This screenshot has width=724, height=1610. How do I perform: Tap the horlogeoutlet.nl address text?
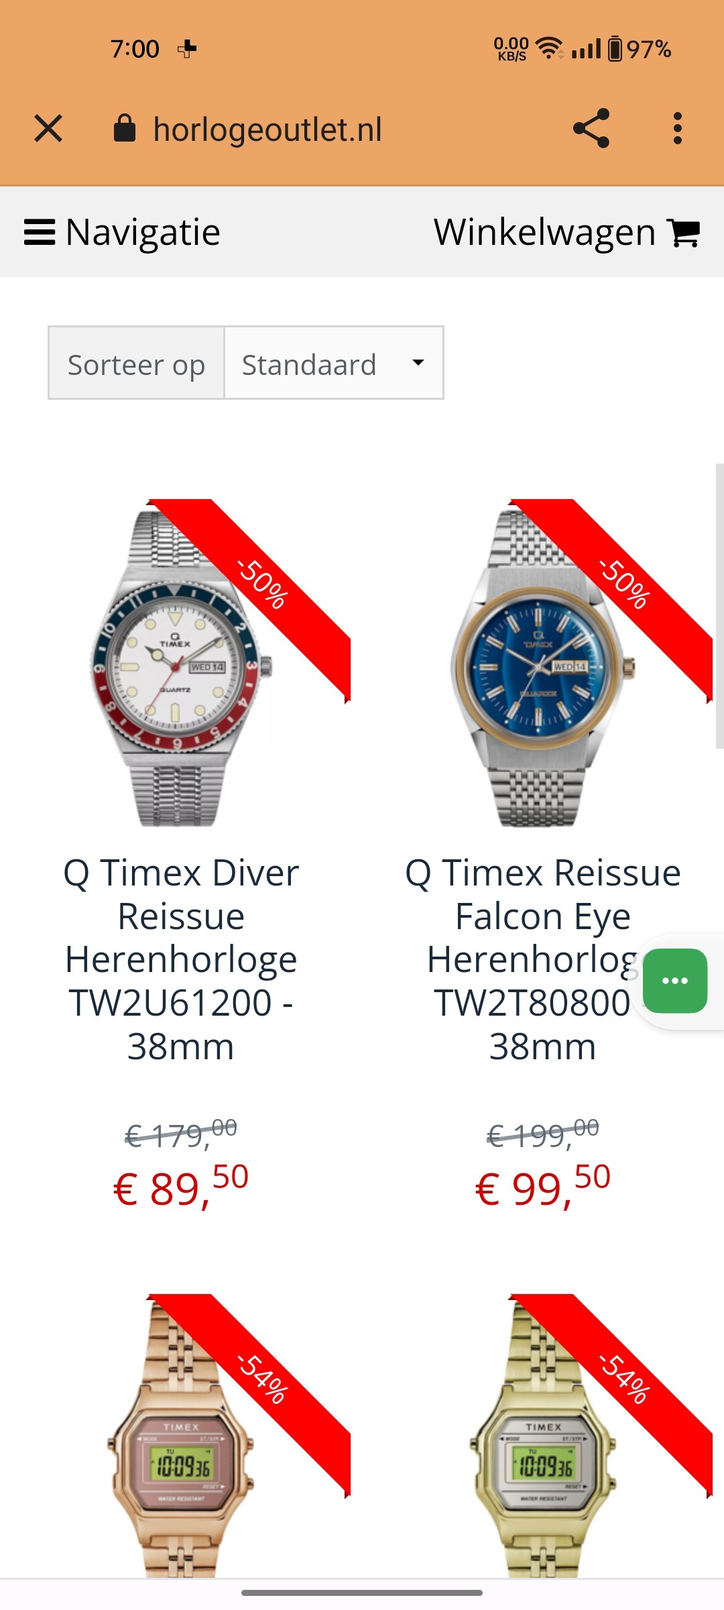tap(267, 129)
